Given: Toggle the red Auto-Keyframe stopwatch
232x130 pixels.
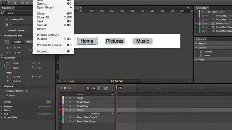Looking at the screenshot, I should coord(88,88).
